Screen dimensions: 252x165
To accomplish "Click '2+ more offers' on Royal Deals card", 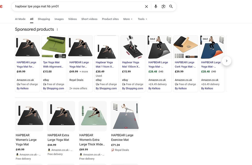I will click(x=78, y=88).
